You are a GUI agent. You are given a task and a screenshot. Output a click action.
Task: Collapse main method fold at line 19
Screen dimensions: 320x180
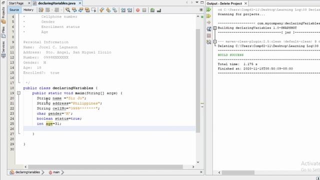18,93
